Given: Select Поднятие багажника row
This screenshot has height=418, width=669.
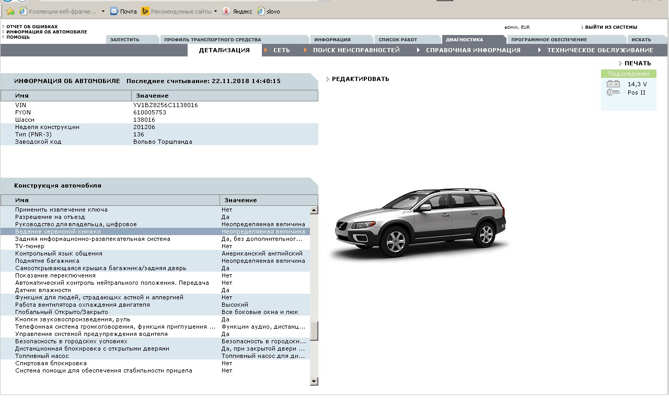Looking at the screenshot, I should (155, 261).
